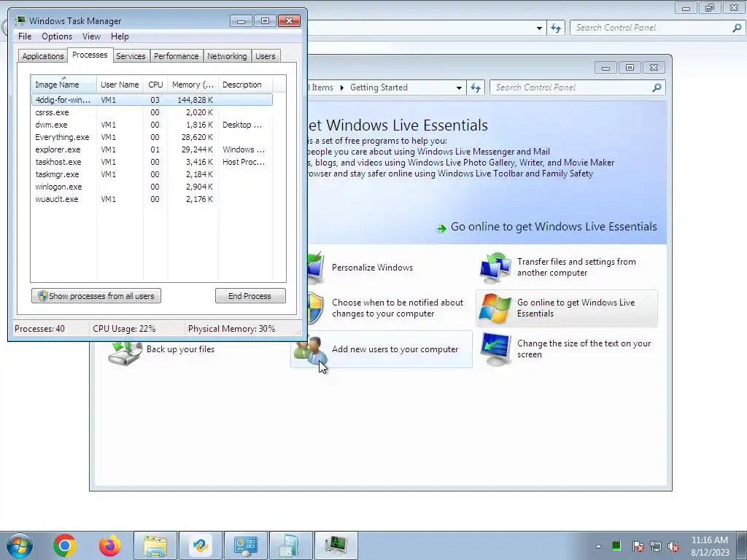
Task: Open Windows Explorer folder taskbar icon
Action: pos(155,545)
